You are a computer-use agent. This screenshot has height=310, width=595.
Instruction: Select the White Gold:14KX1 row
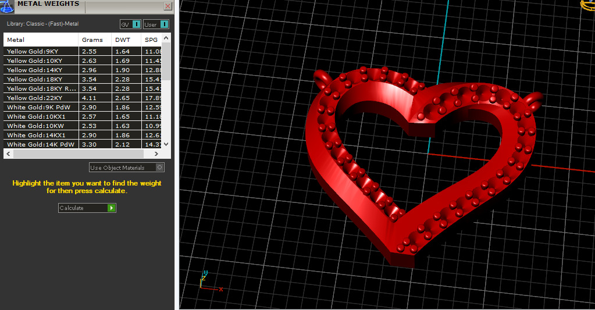point(83,135)
